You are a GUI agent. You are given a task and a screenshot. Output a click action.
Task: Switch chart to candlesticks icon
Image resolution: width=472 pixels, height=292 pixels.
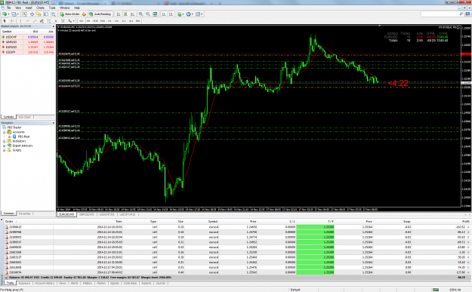pos(125,14)
